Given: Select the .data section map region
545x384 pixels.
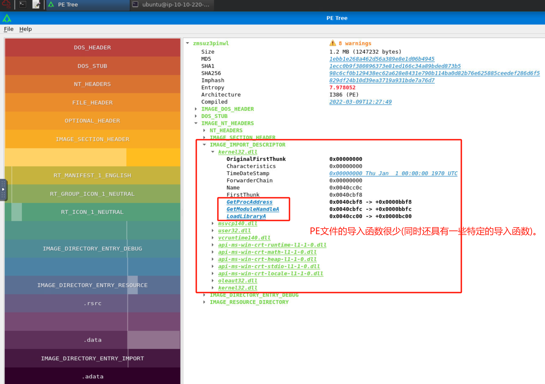Looking at the screenshot, I should [92, 340].
